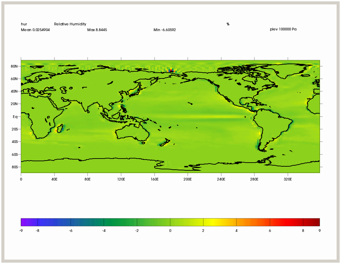Click the 'plev 100000 Pa' level label
This screenshot has height=264, width=341.
pos(283,29)
